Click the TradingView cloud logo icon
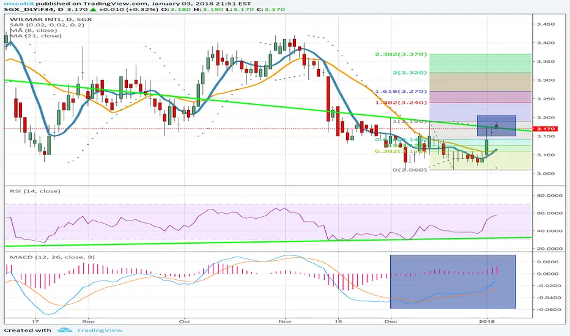 [x=65, y=330]
